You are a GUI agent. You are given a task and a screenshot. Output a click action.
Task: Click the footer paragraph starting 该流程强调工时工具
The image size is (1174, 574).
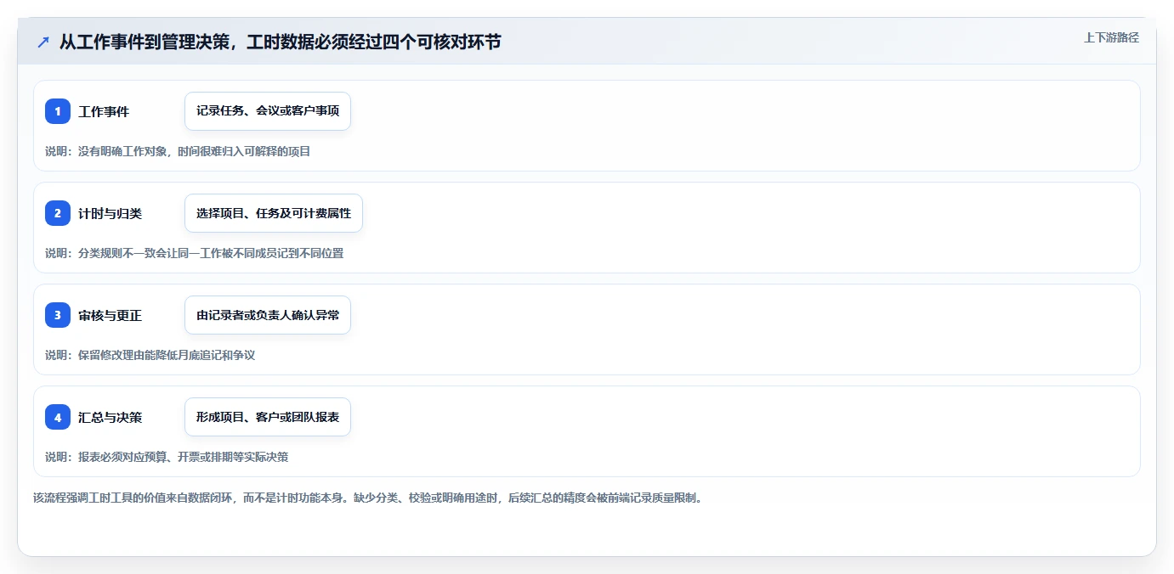coord(368,498)
